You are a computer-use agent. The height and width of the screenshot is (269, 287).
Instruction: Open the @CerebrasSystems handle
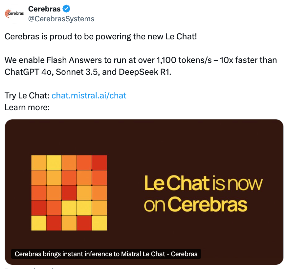(x=61, y=19)
